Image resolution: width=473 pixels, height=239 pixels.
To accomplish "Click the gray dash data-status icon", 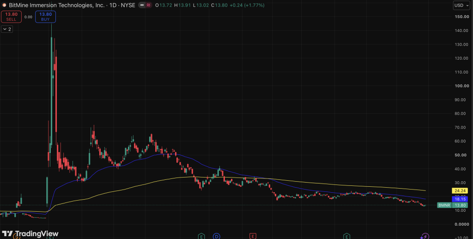I will click(x=142, y=5).
